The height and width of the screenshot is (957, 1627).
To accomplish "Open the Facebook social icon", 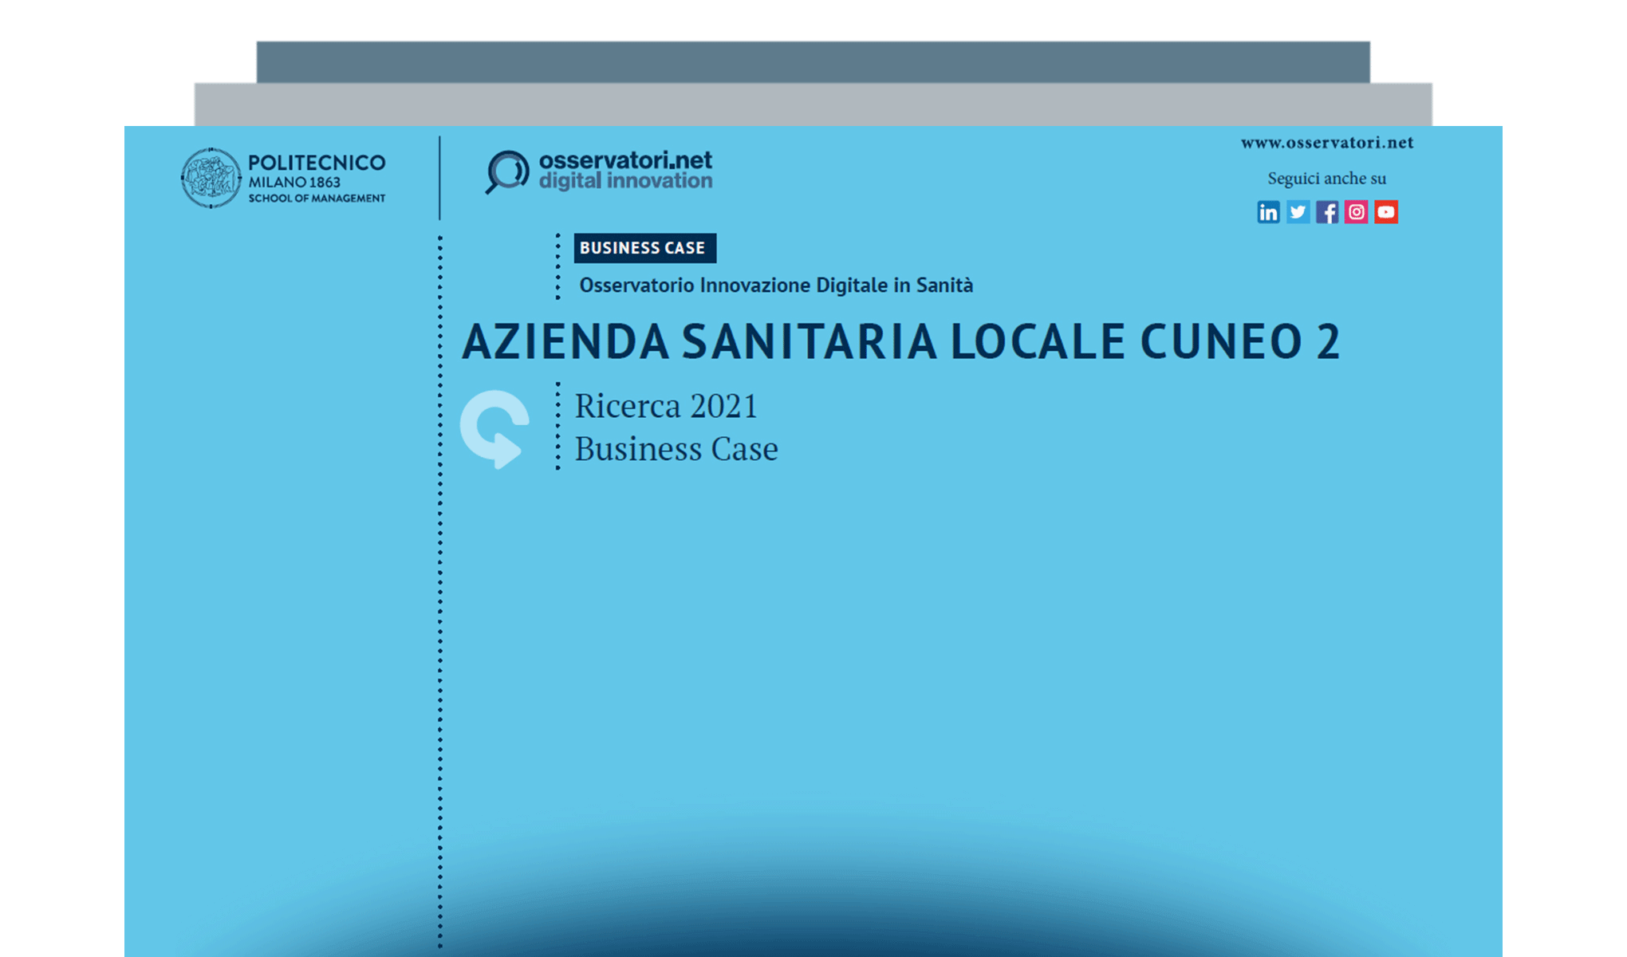I will point(1327,211).
